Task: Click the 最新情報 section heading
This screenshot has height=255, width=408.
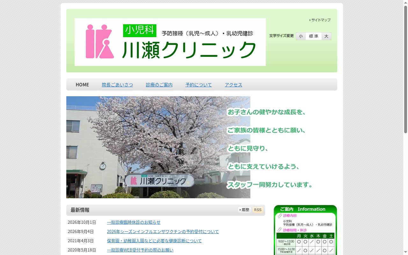Action: point(80,210)
